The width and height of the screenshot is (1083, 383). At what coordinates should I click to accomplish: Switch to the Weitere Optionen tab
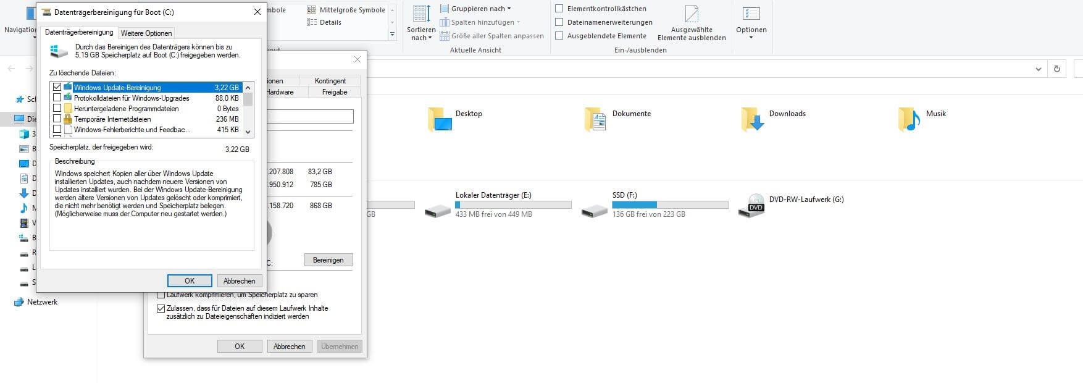pos(146,33)
